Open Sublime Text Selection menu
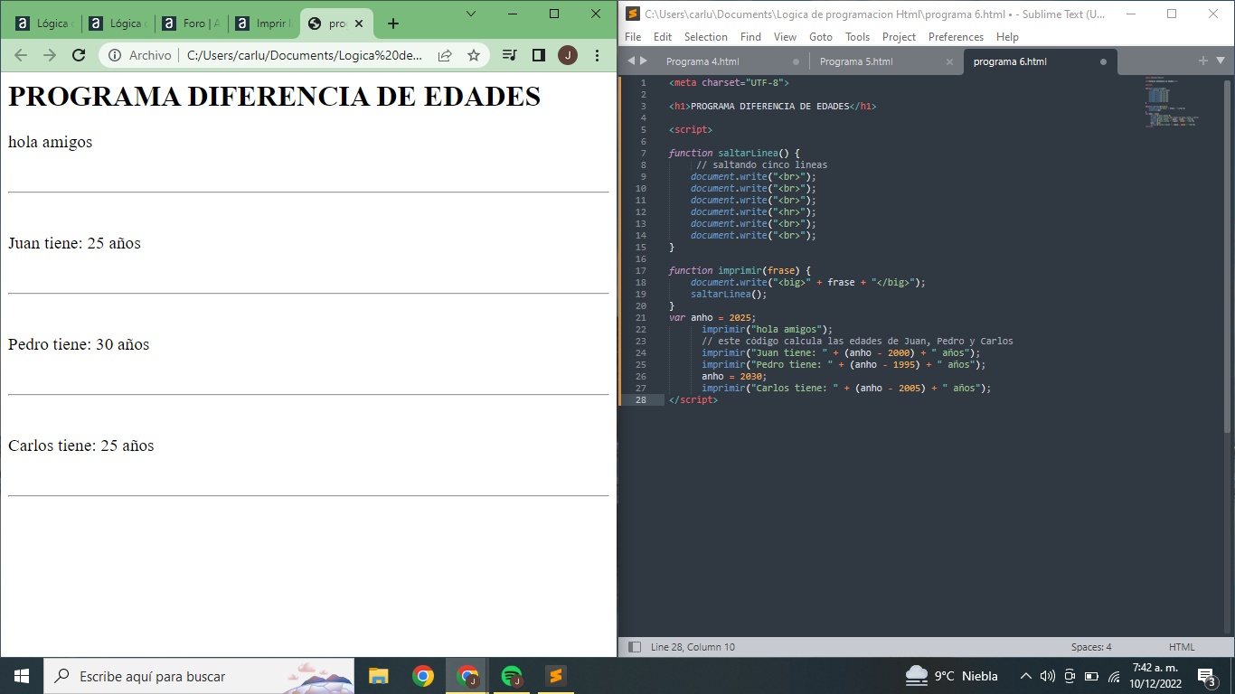Viewport: 1235px width, 694px height. tap(706, 37)
